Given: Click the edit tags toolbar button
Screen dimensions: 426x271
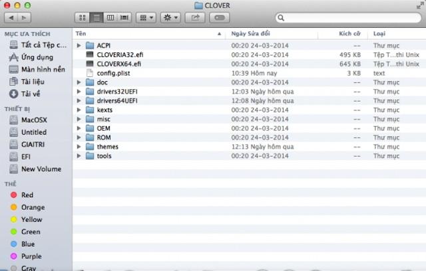Looking at the screenshot, I should tap(220, 18).
